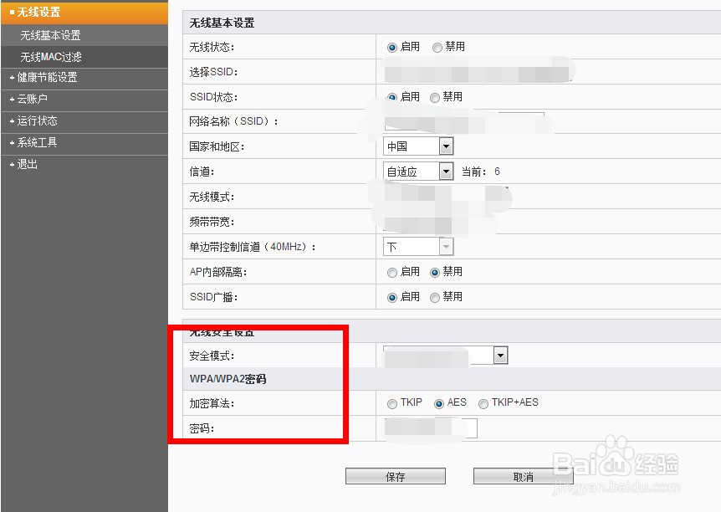The height and width of the screenshot is (512, 721).
Task: Expand 健康节能设置 menu
Action: click(x=47, y=78)
